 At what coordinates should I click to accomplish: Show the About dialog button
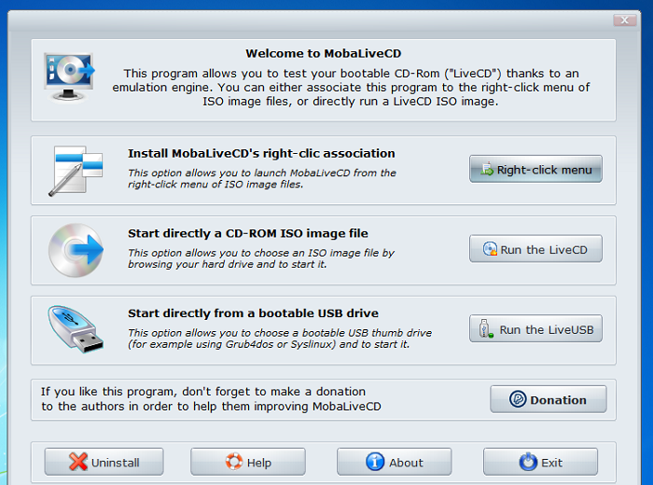pos(394,462)
